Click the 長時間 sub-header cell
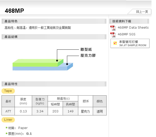The width and height of the screenshot is (156, 137). tap(70, 104)
